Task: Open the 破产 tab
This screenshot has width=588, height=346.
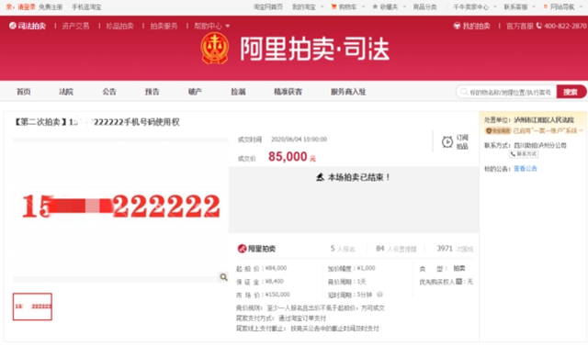Action: point(195,92)
